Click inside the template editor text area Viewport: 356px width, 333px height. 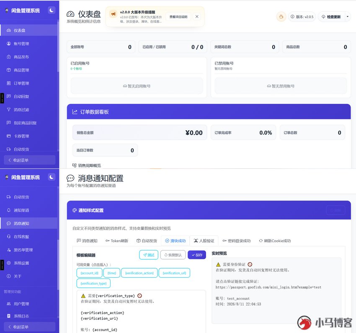click(141, 312)
